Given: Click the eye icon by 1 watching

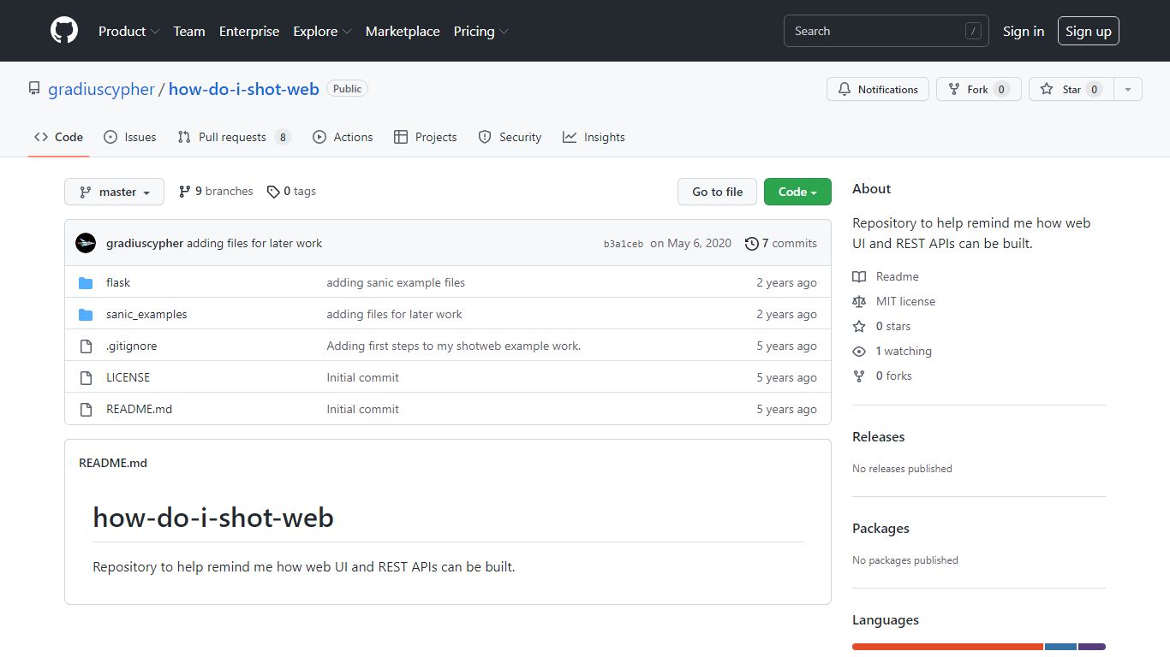Looking at the screenshot, I should click(859, 351).
